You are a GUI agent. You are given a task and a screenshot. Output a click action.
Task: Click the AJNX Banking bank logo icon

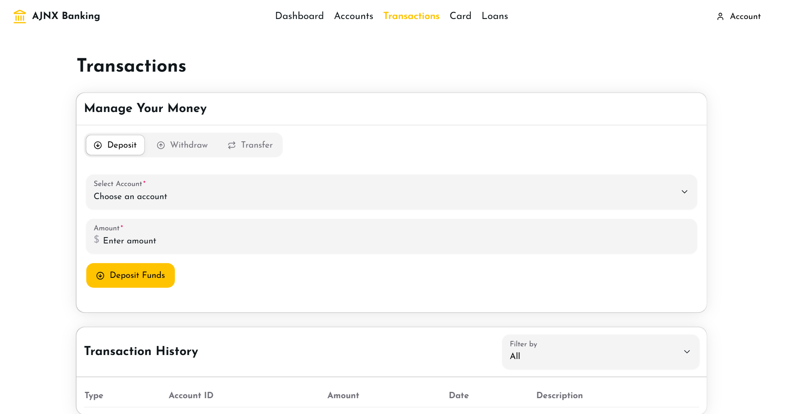[19, 16]
